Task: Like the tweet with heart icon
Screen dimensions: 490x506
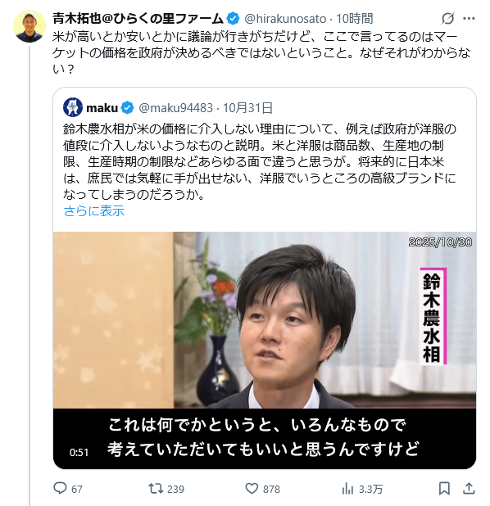Action: tap(252, 489)
